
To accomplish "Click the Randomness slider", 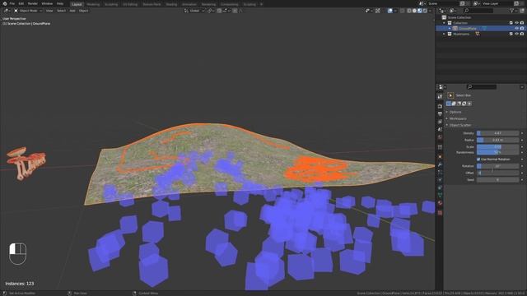I will pos(497,152).
